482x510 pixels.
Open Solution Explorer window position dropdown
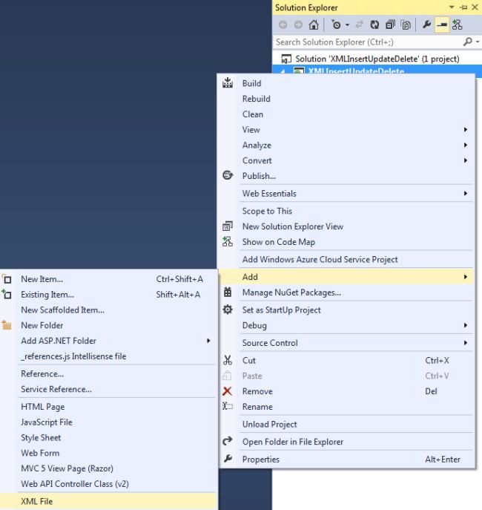tap(452, 7)
